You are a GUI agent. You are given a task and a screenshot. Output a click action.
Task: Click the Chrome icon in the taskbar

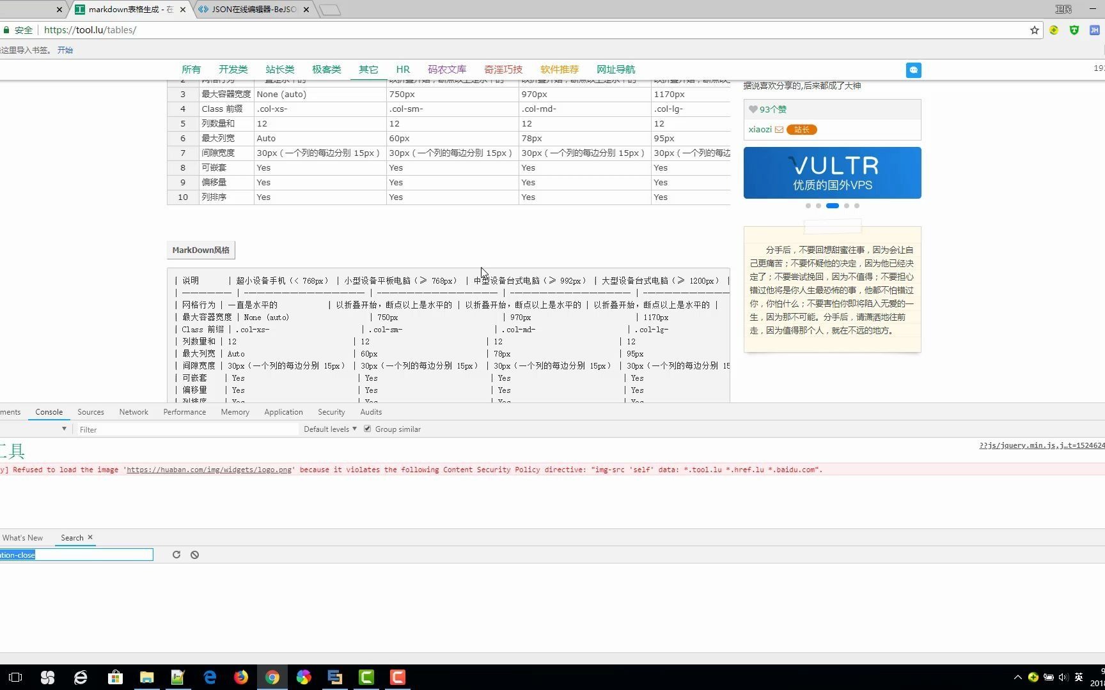click(x=272, y=677)
